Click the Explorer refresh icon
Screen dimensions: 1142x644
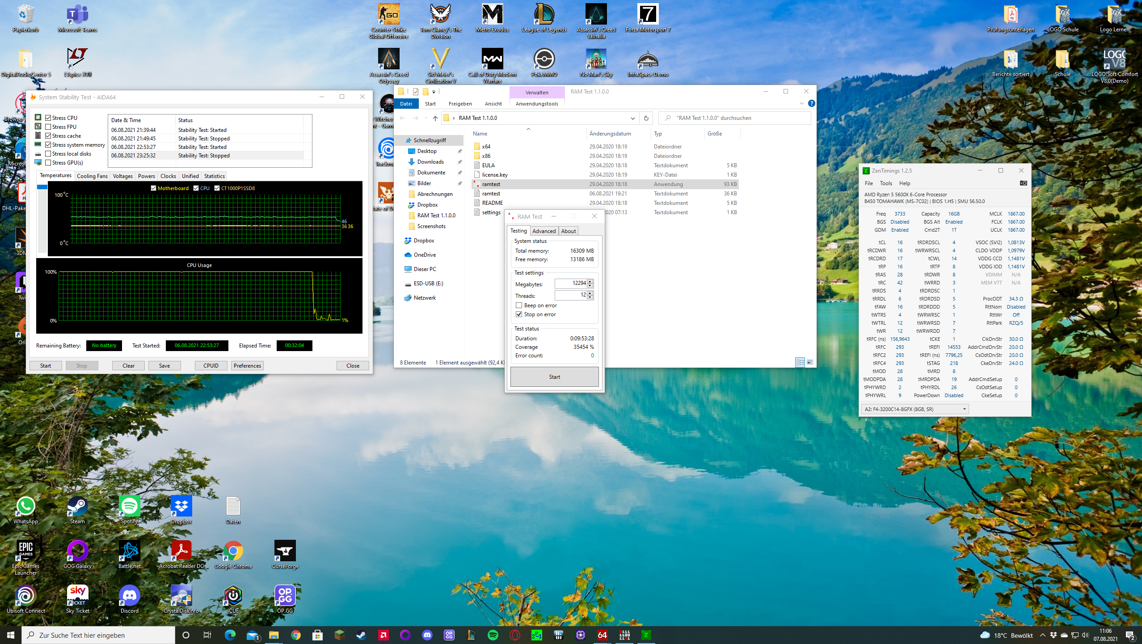646,118
